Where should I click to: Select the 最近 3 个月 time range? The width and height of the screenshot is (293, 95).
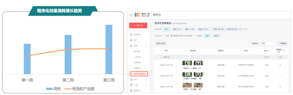[203, 29]
